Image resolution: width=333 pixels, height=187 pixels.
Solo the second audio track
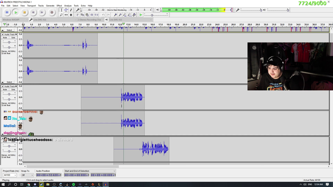tap(13, 89)
